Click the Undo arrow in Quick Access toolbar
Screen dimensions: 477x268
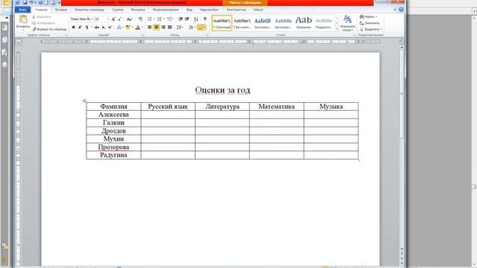click(x=31, y=2)
